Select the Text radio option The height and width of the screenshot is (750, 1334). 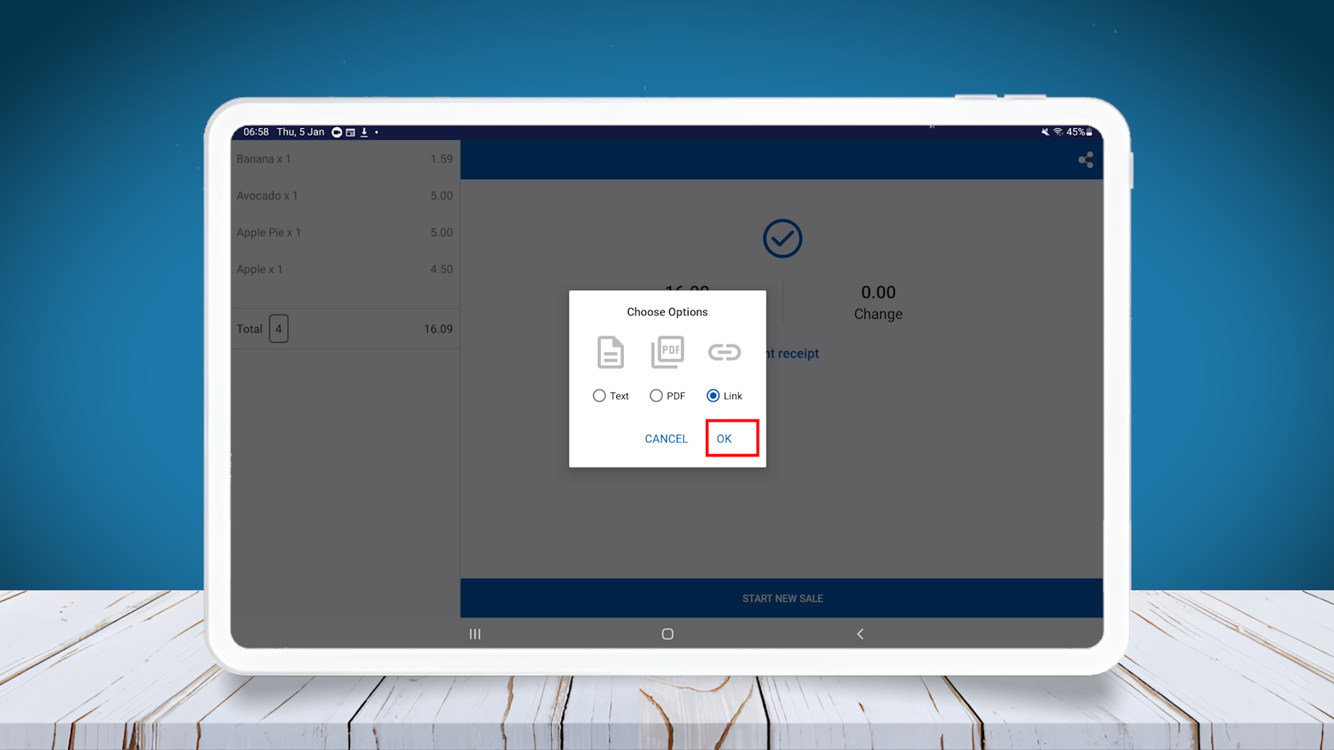coord(599,396)
